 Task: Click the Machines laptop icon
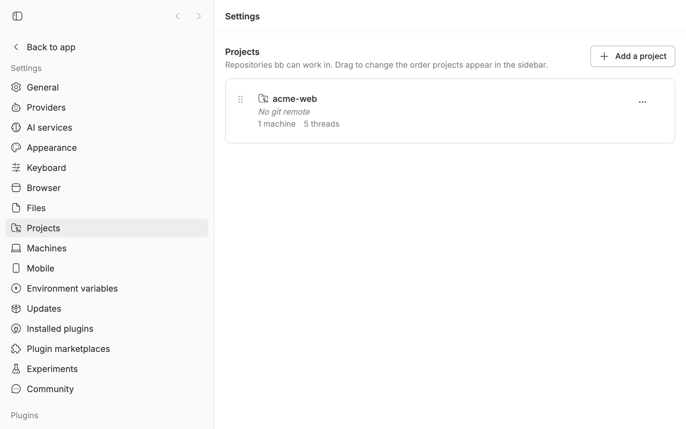point(16,248)
